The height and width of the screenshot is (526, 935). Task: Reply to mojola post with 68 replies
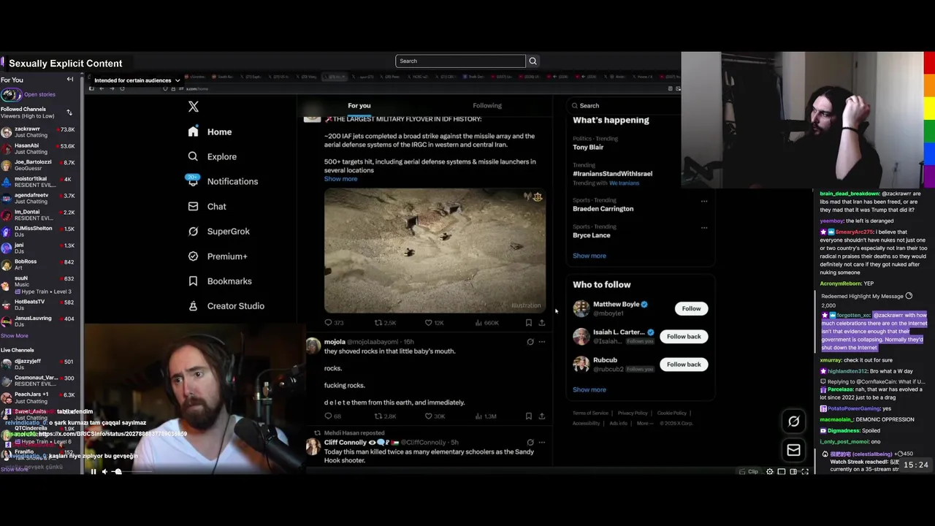tap(333, 416)
